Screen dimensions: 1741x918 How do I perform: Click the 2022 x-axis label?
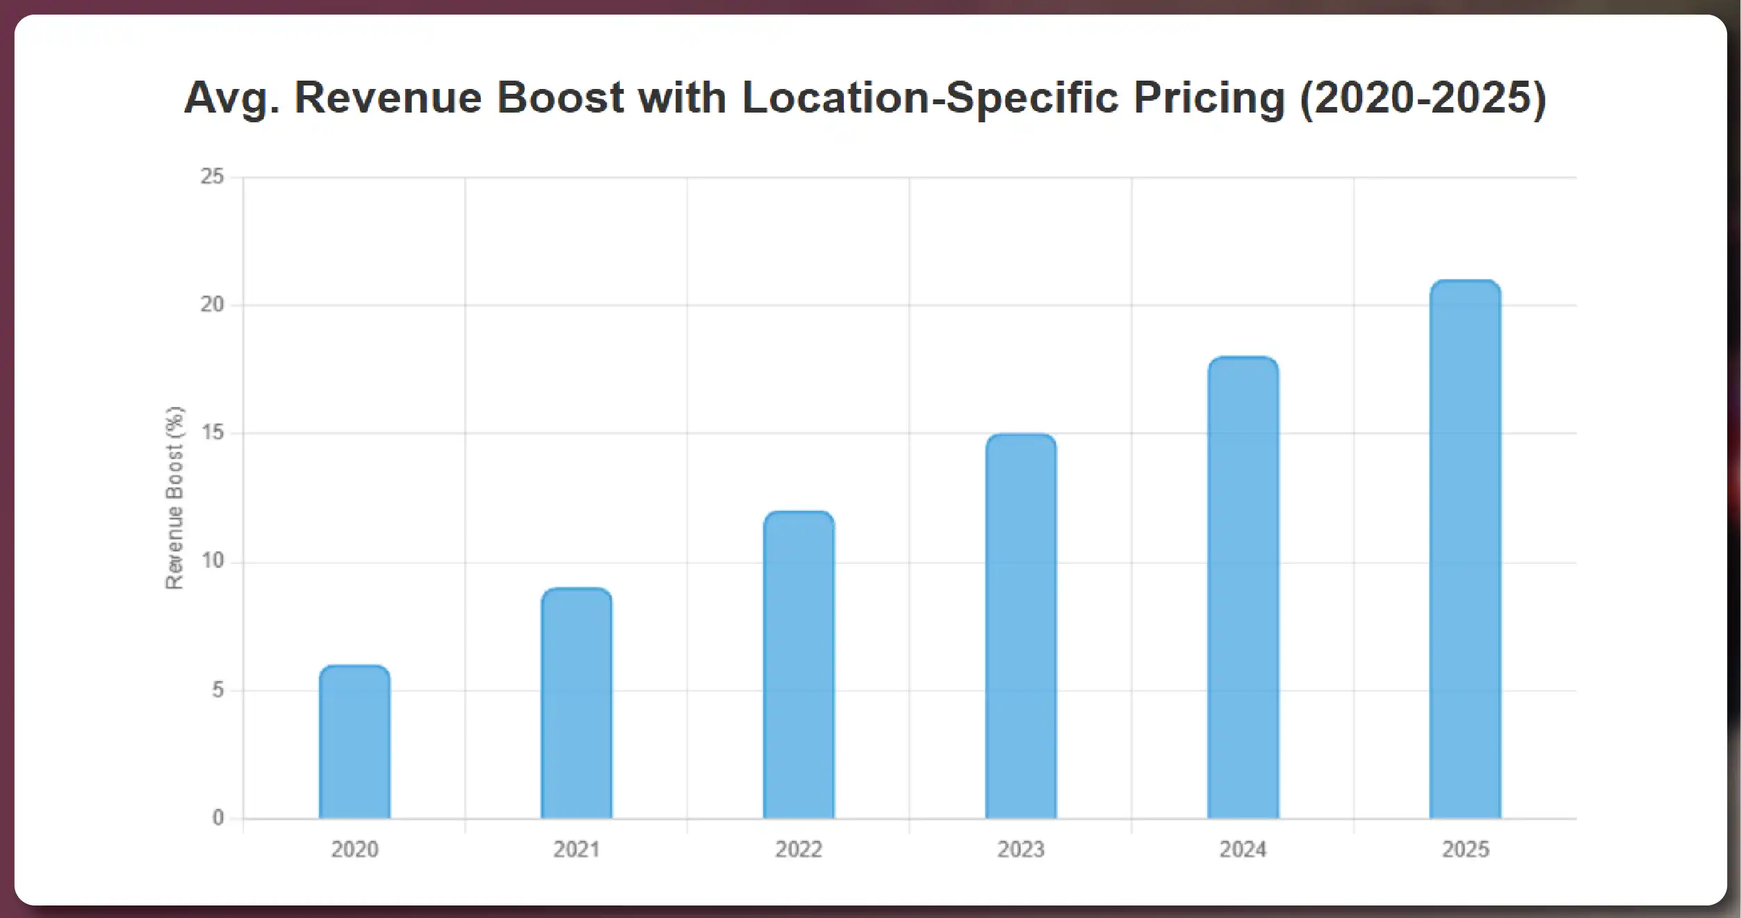click(x=799, y=849)
